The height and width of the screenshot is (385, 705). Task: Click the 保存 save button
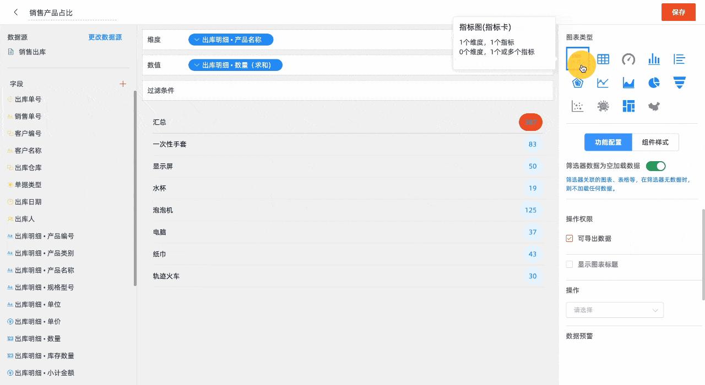[x=679, y=12]
